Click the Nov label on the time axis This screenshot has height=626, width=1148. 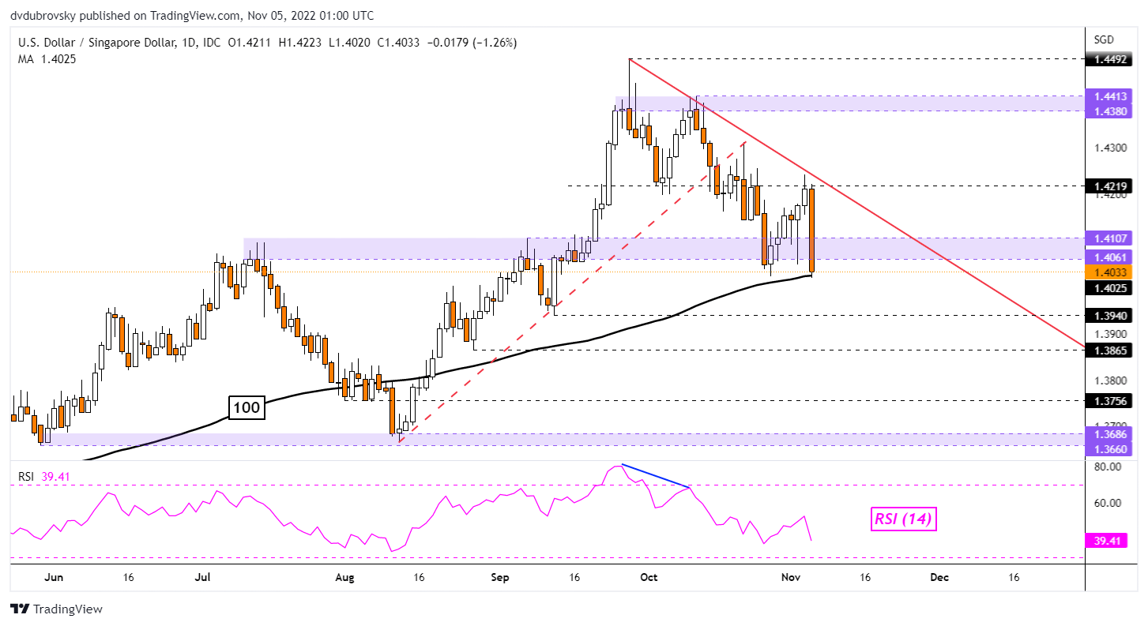790,578
